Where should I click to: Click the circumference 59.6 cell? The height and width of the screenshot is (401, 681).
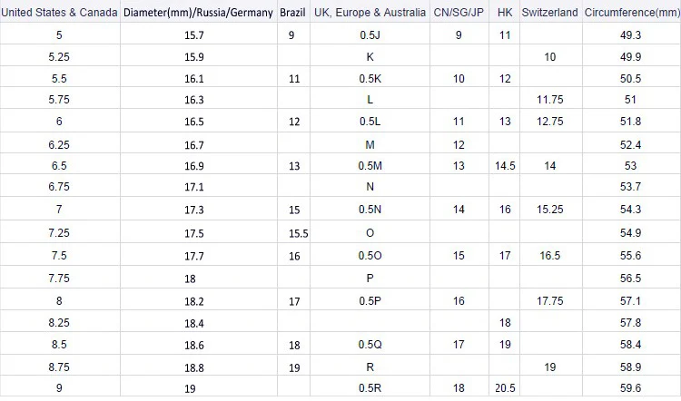(631, 388)
